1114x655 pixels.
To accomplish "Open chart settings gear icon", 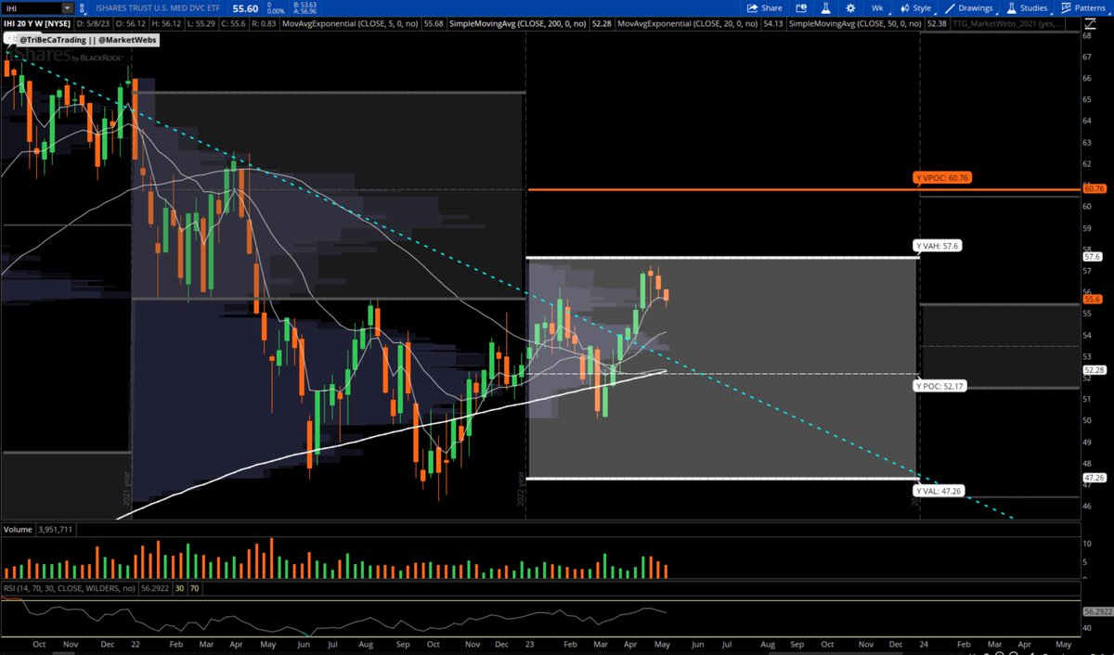I will coord(850,8).
